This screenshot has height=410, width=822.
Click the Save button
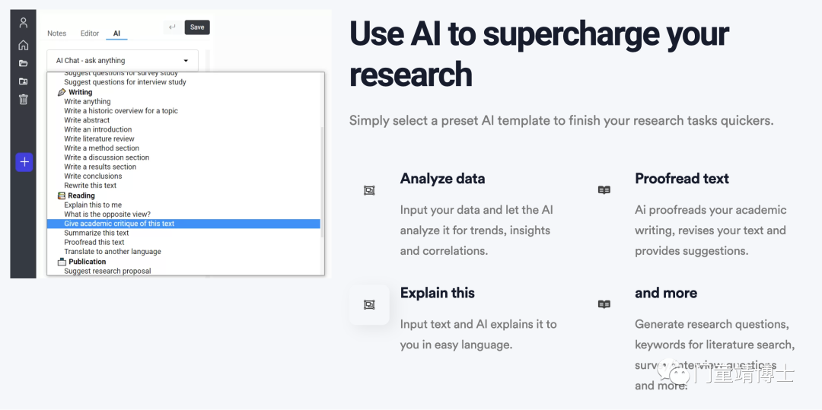point(197,27)
